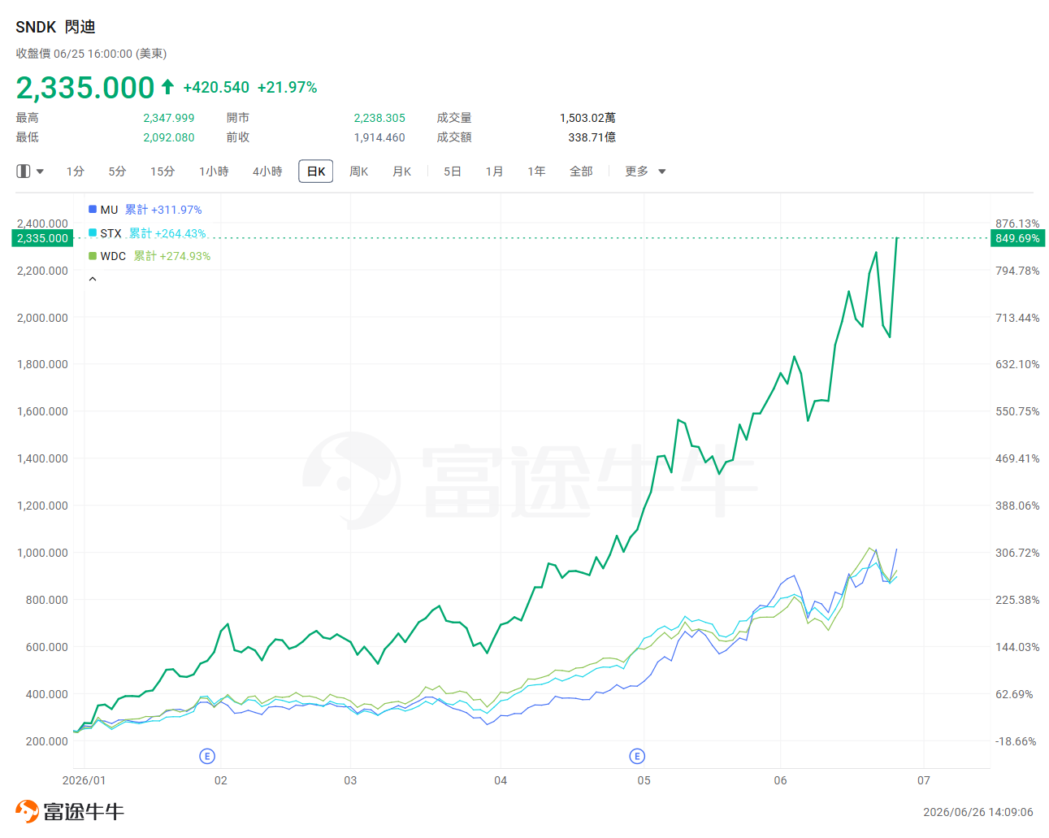
Task: Click the green 2,335.000 price axis tag
Action: point(43,238)
